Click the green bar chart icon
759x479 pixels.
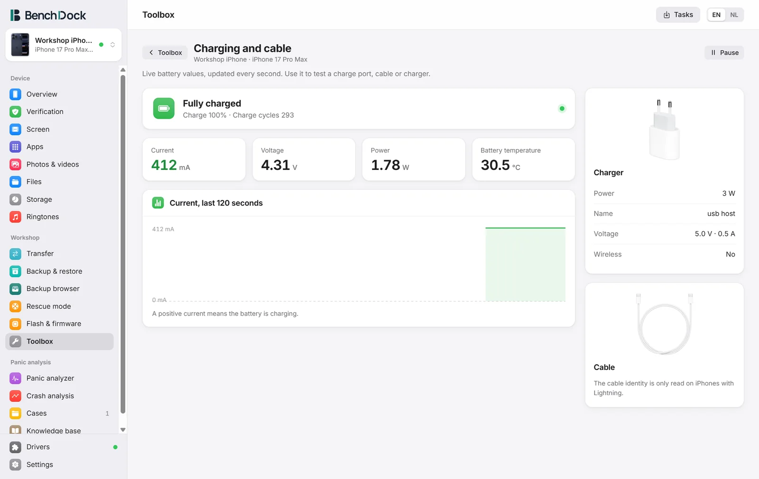(158, 203)
